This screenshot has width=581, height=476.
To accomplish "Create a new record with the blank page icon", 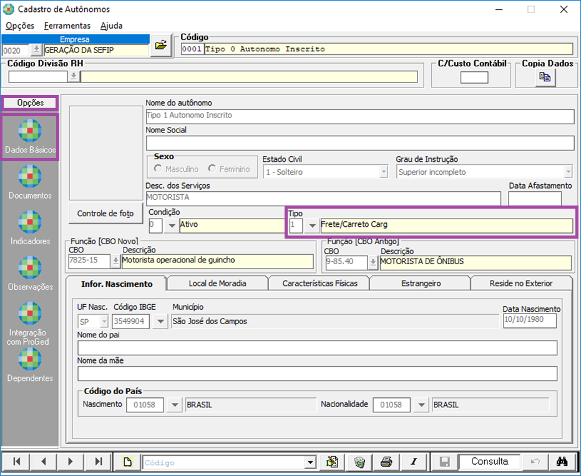I will [127, 462].
